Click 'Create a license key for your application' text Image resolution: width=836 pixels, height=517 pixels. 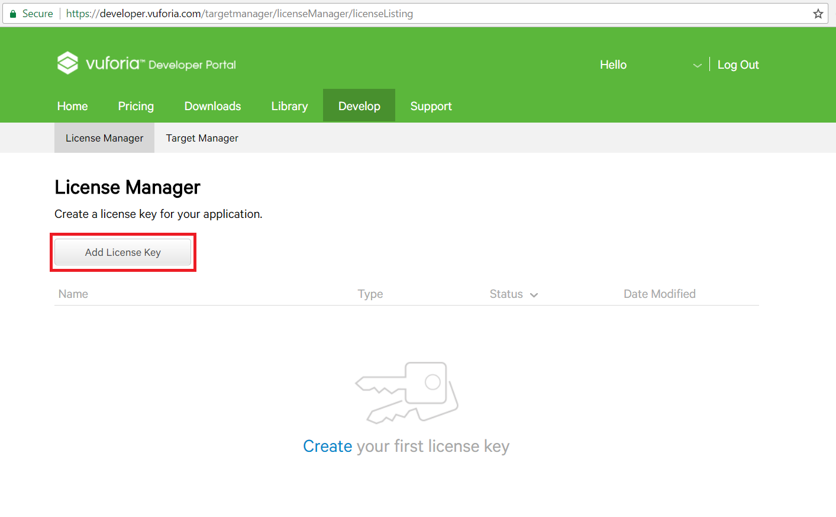159,214
